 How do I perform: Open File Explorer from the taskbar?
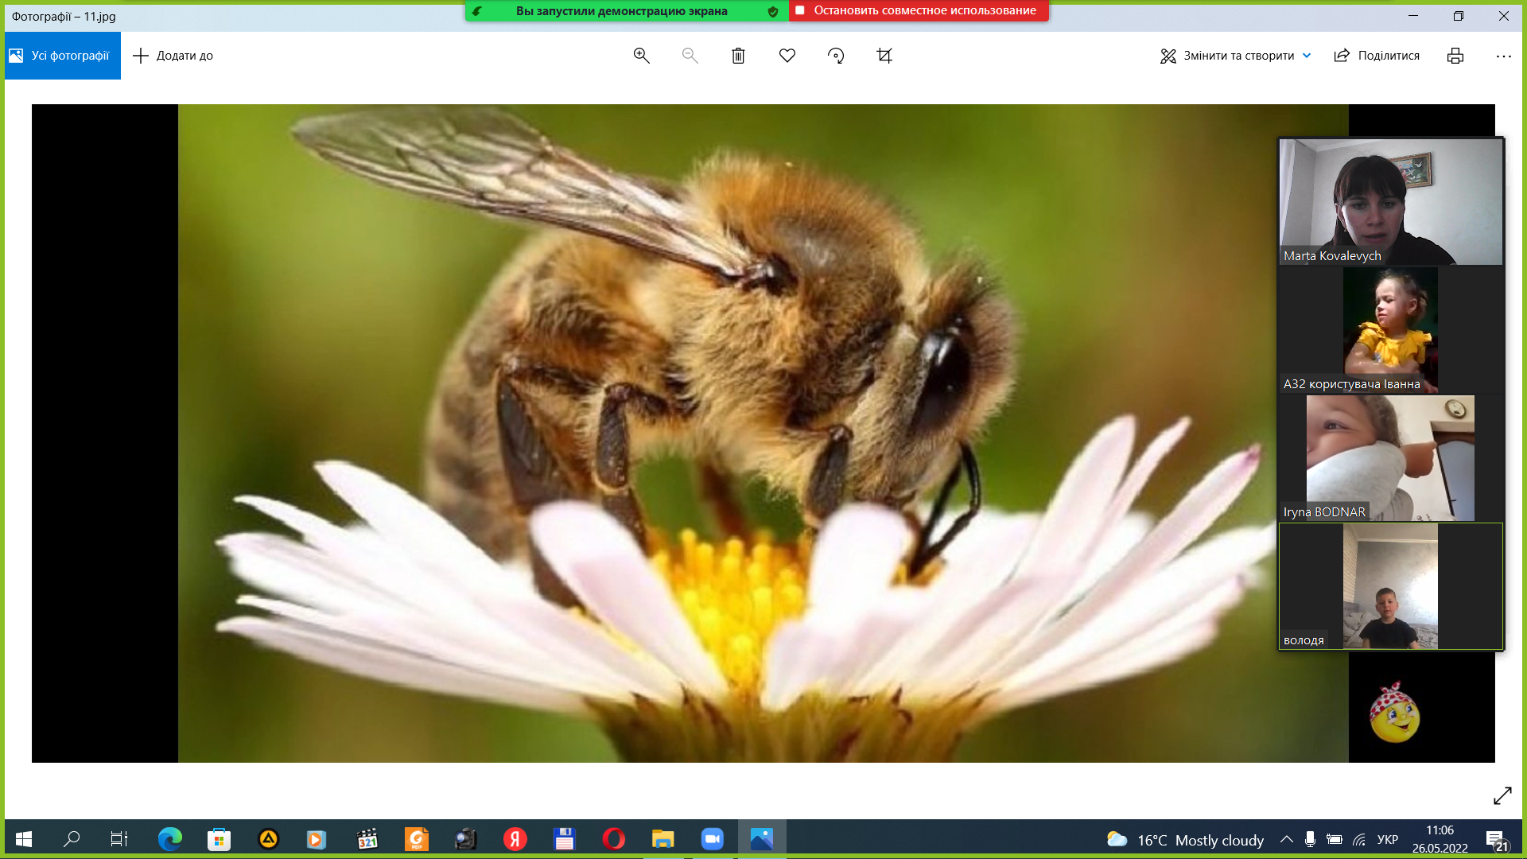(x=662, y=839)
